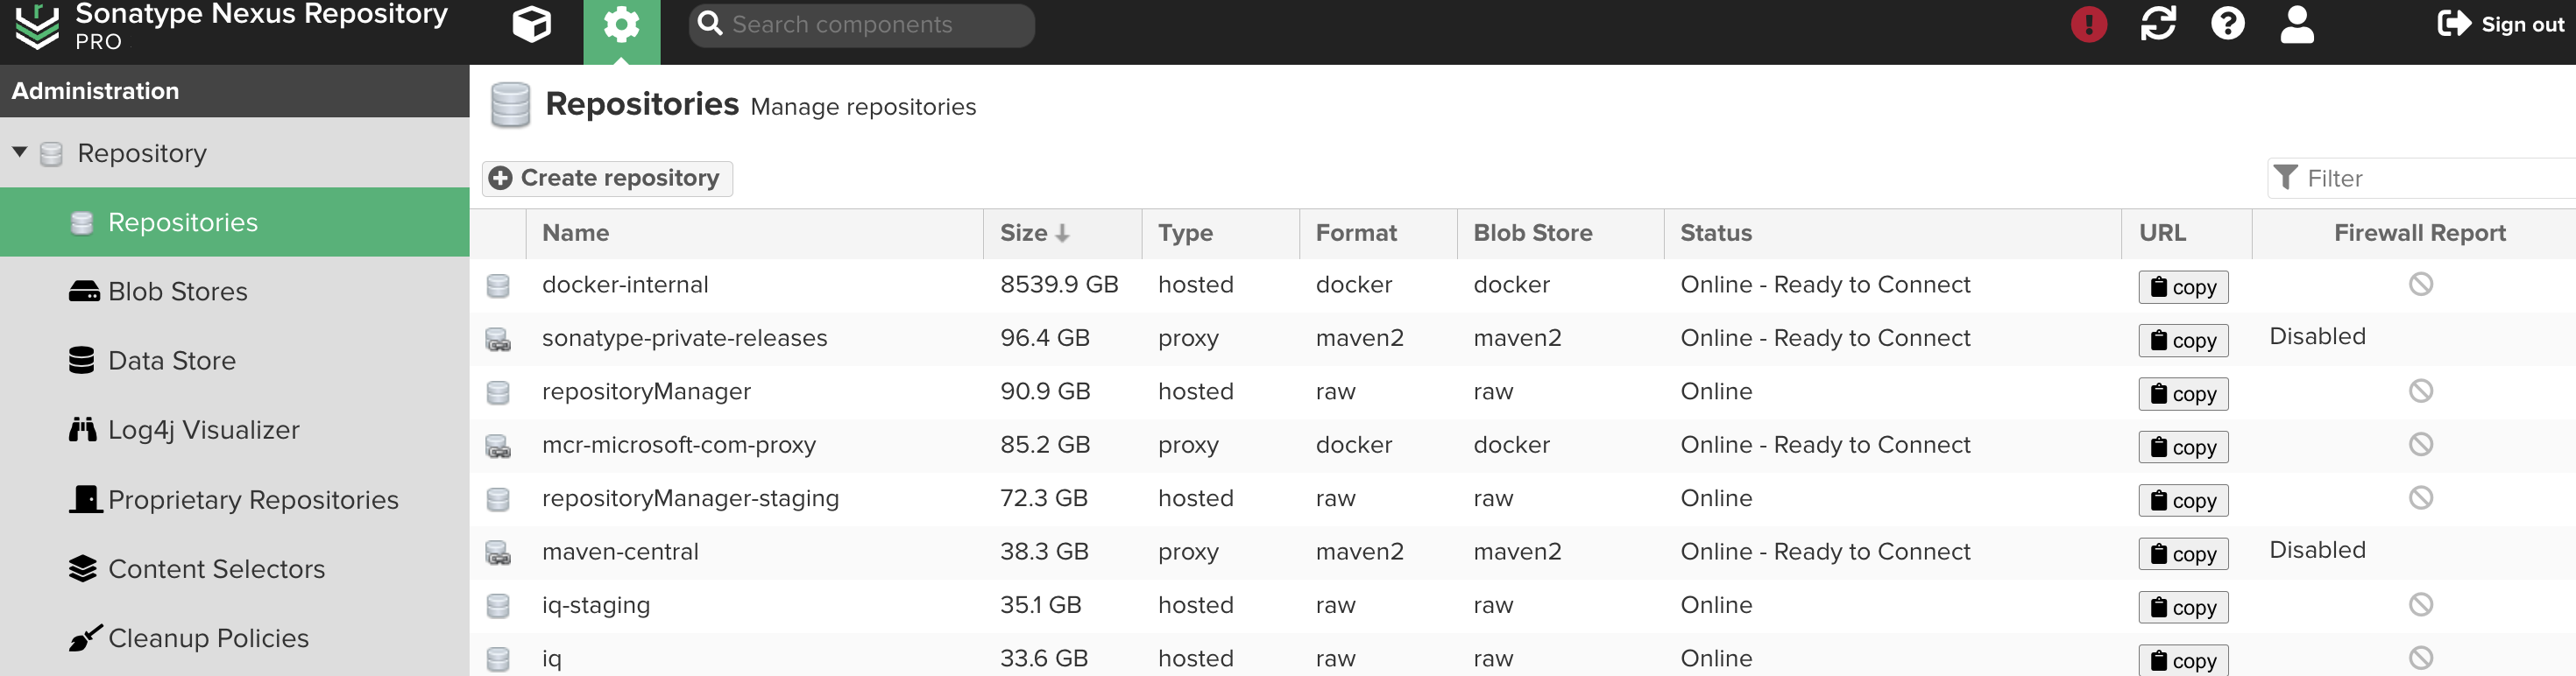Sort by the Status column header
This screenshot has width=2576, height=676.
click(1892, 233)
